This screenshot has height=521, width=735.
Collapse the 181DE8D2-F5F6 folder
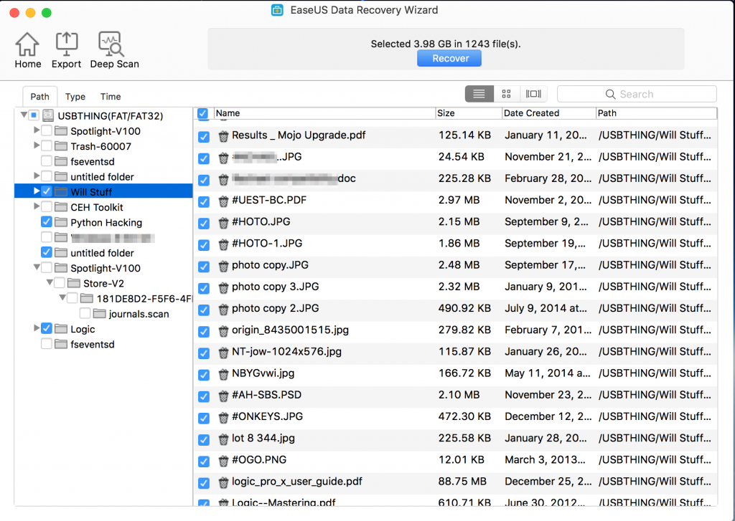(62, 297)
